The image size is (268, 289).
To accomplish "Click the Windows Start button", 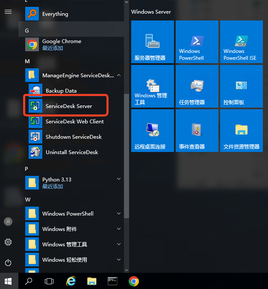I will [8, 281].
